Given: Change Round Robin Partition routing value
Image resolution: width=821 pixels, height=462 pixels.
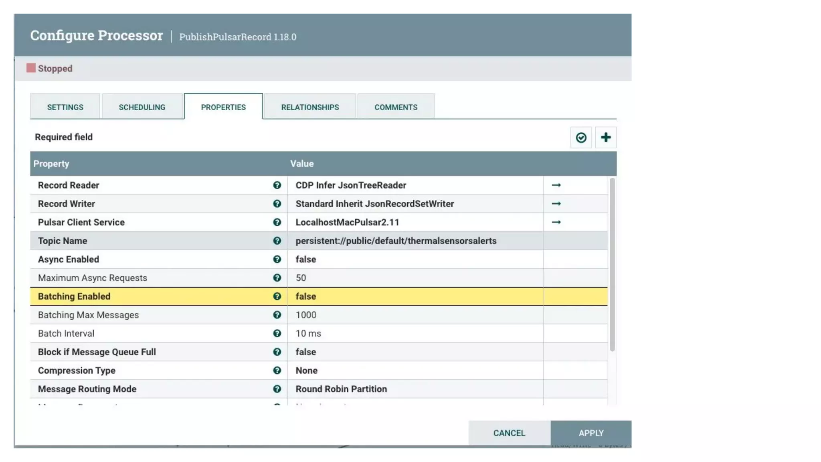Looking at the screenshot, I should click(x=415, y=389).
